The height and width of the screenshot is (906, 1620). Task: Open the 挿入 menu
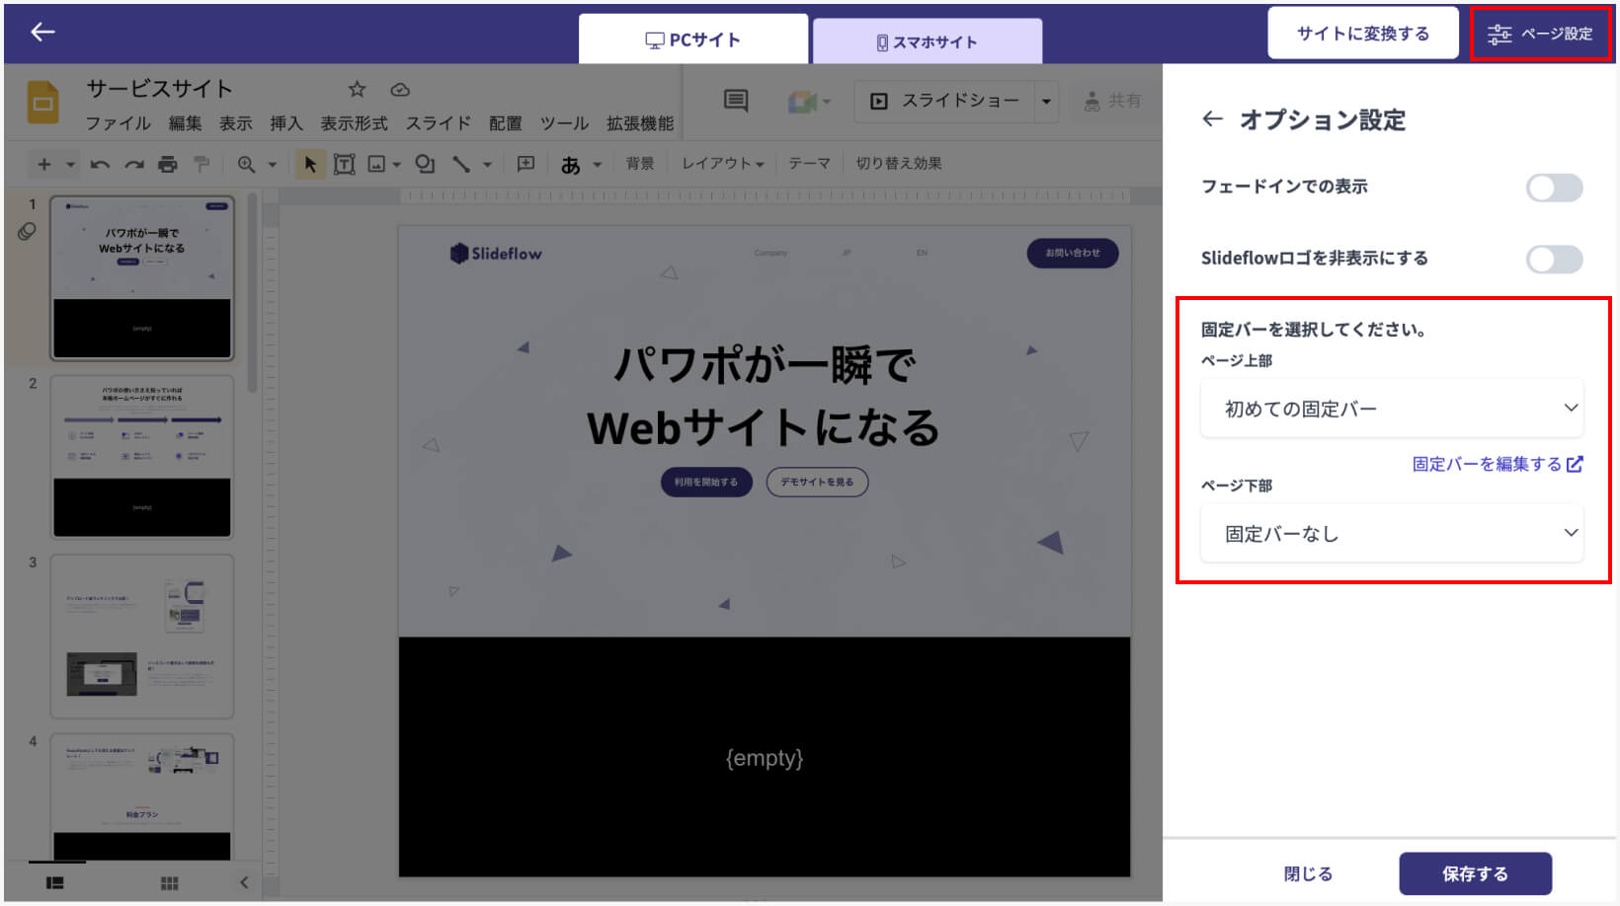tap(285, 123)
